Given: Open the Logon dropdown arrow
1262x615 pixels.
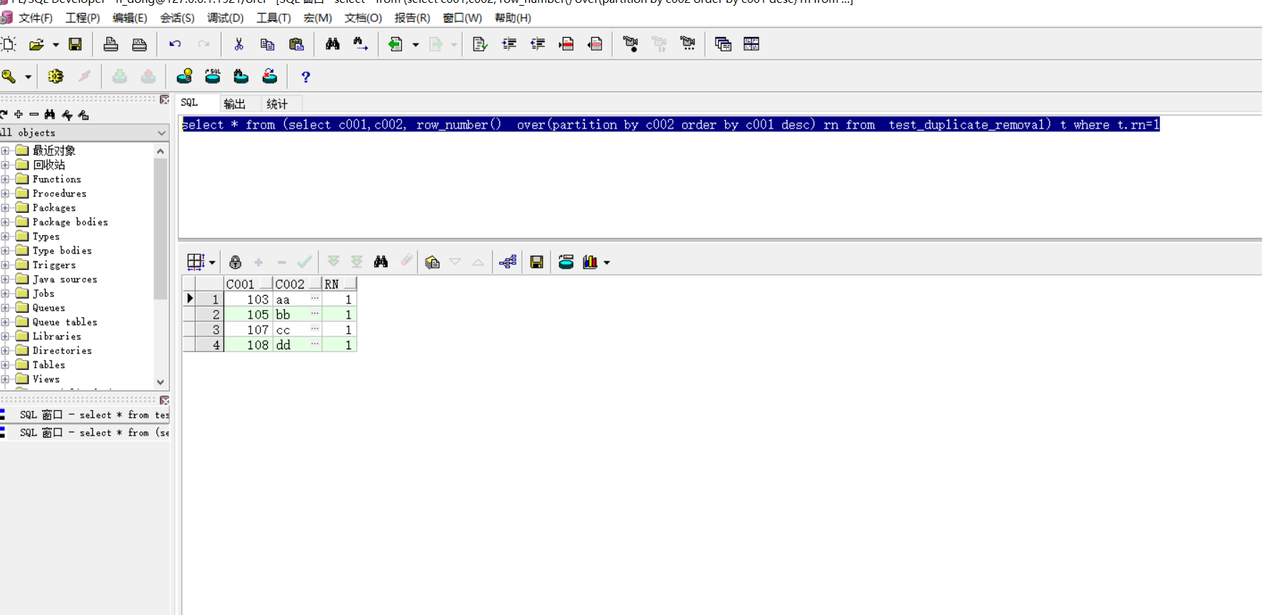Looking at the screenshot, I should coord(28,77).
